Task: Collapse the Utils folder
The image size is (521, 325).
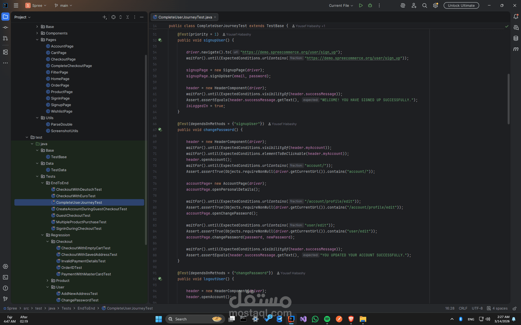Action: pyautogui.click(x=37, y=118)
